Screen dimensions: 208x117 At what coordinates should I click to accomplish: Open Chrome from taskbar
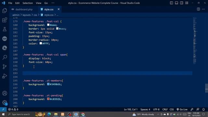[83, 114]
